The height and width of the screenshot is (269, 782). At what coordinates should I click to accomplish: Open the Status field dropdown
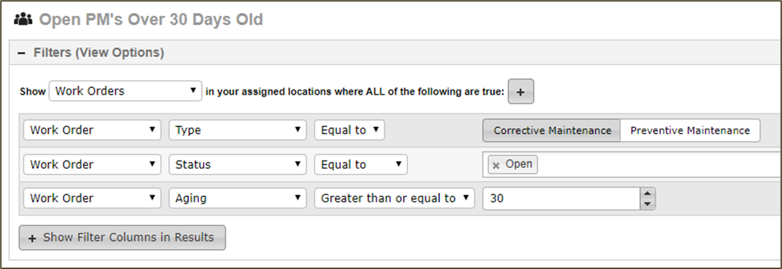point(238,165)
